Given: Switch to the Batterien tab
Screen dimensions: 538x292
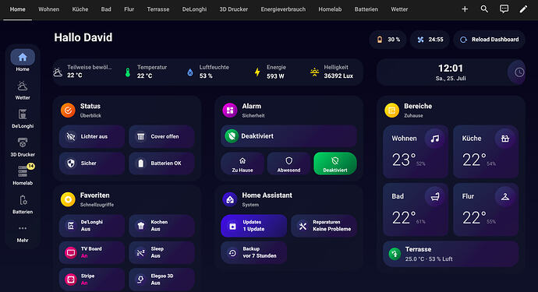Looking at the screenshot, I should point(366,9).
